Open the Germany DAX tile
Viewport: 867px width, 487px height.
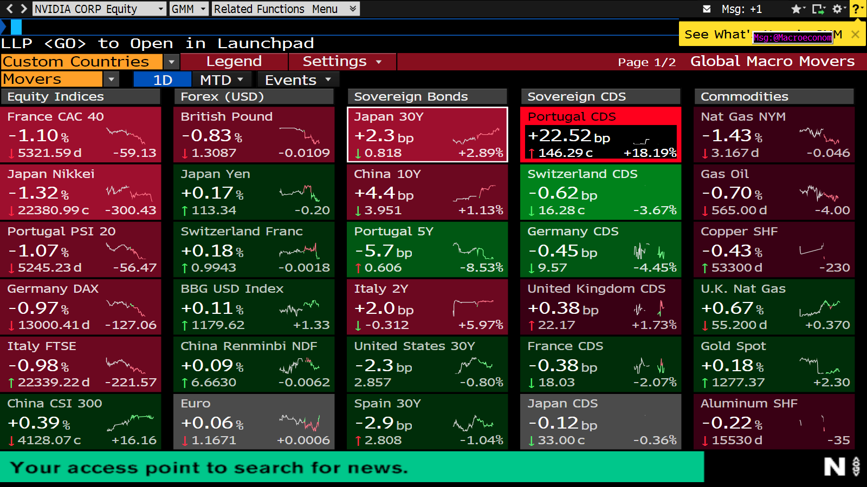80,307
